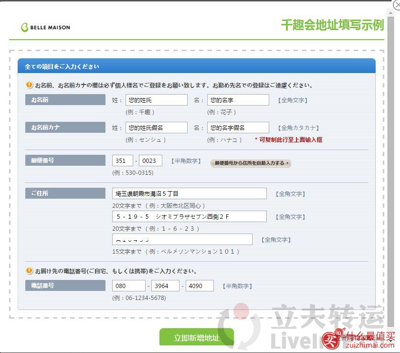
Task: Click the example text (例：06-1234-5678)
Action: (139, 298)
